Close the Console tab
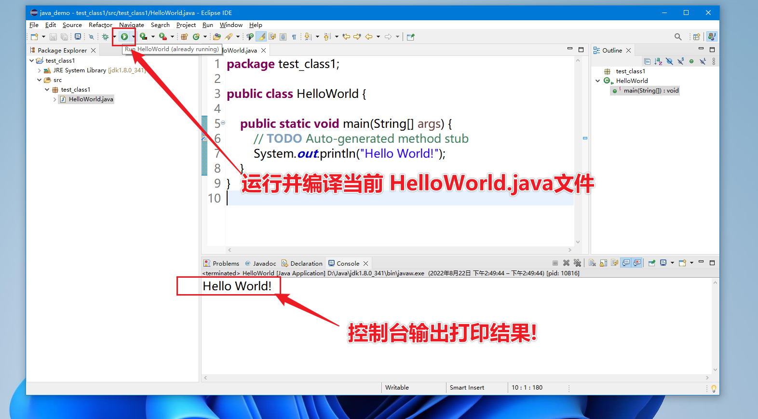The width and height of the screenshot is (758, 419). 366,263
